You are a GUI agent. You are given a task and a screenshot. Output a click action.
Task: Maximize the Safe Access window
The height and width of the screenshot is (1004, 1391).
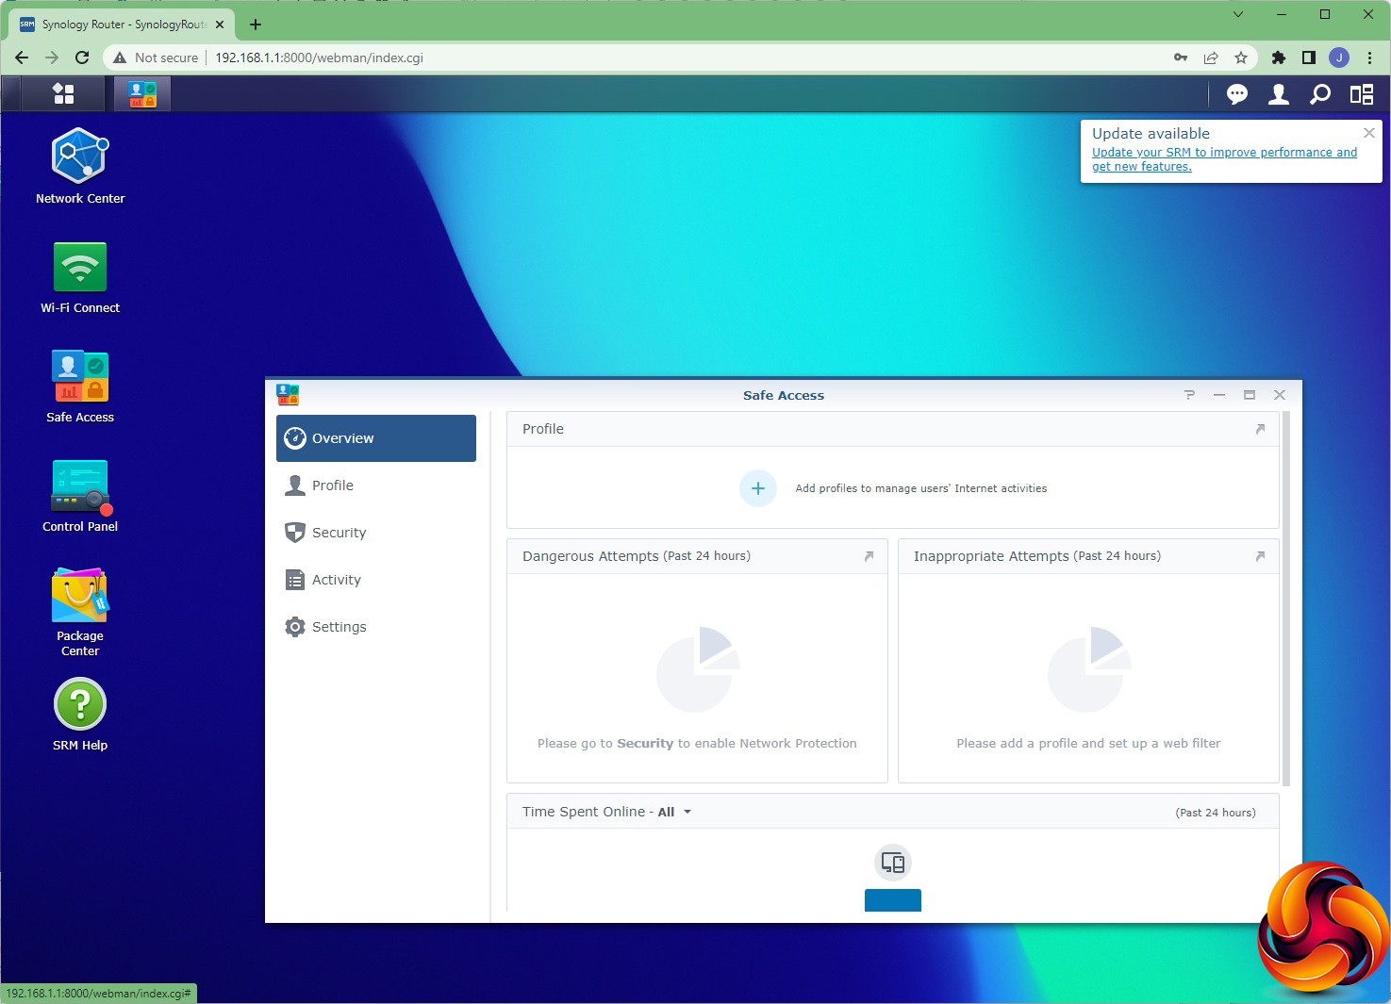pyautogui.click(x=1250, y=395)
